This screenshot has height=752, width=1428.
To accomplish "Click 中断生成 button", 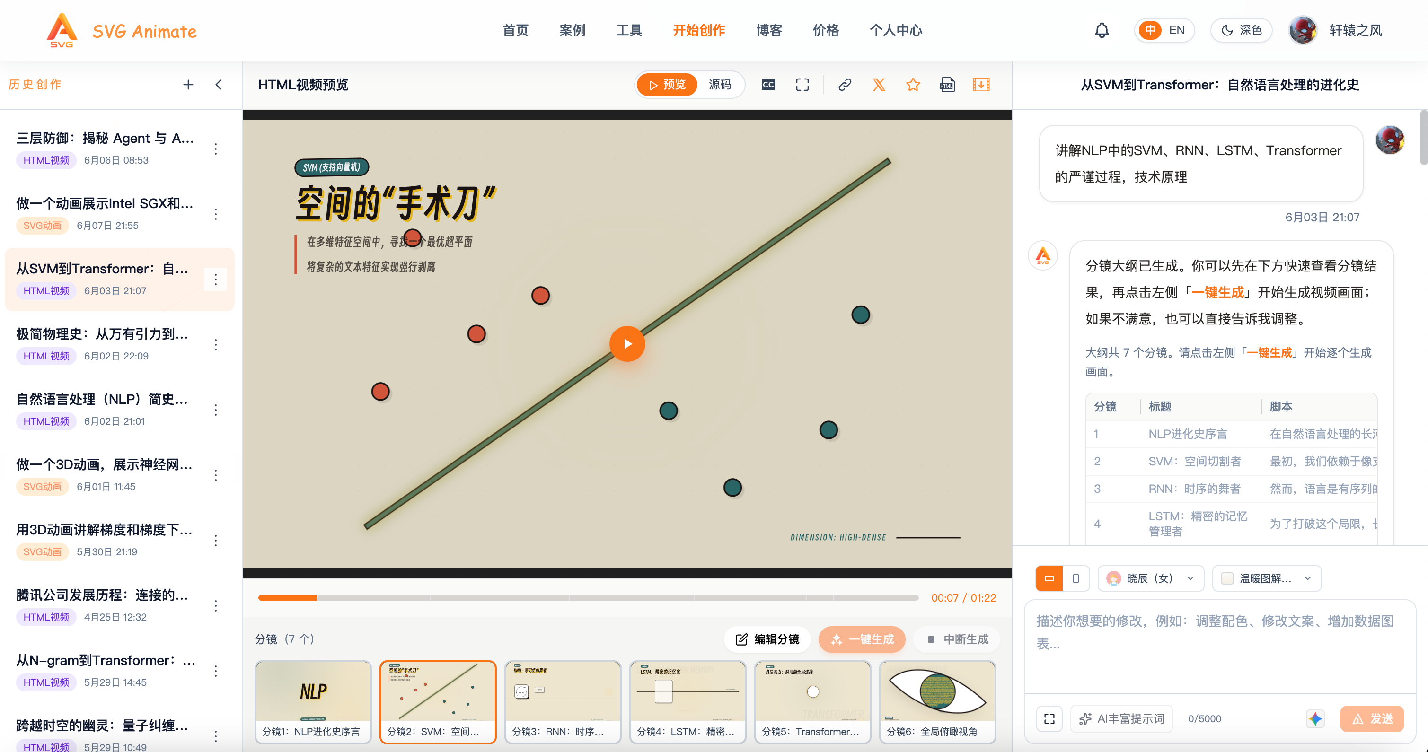I will (957, 639).
